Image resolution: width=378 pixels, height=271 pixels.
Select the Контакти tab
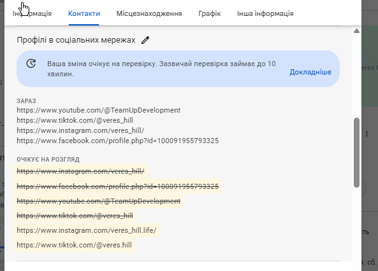tap(84, 13)
